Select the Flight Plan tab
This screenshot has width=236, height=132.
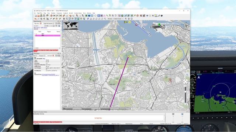click(x=37, y=23)
